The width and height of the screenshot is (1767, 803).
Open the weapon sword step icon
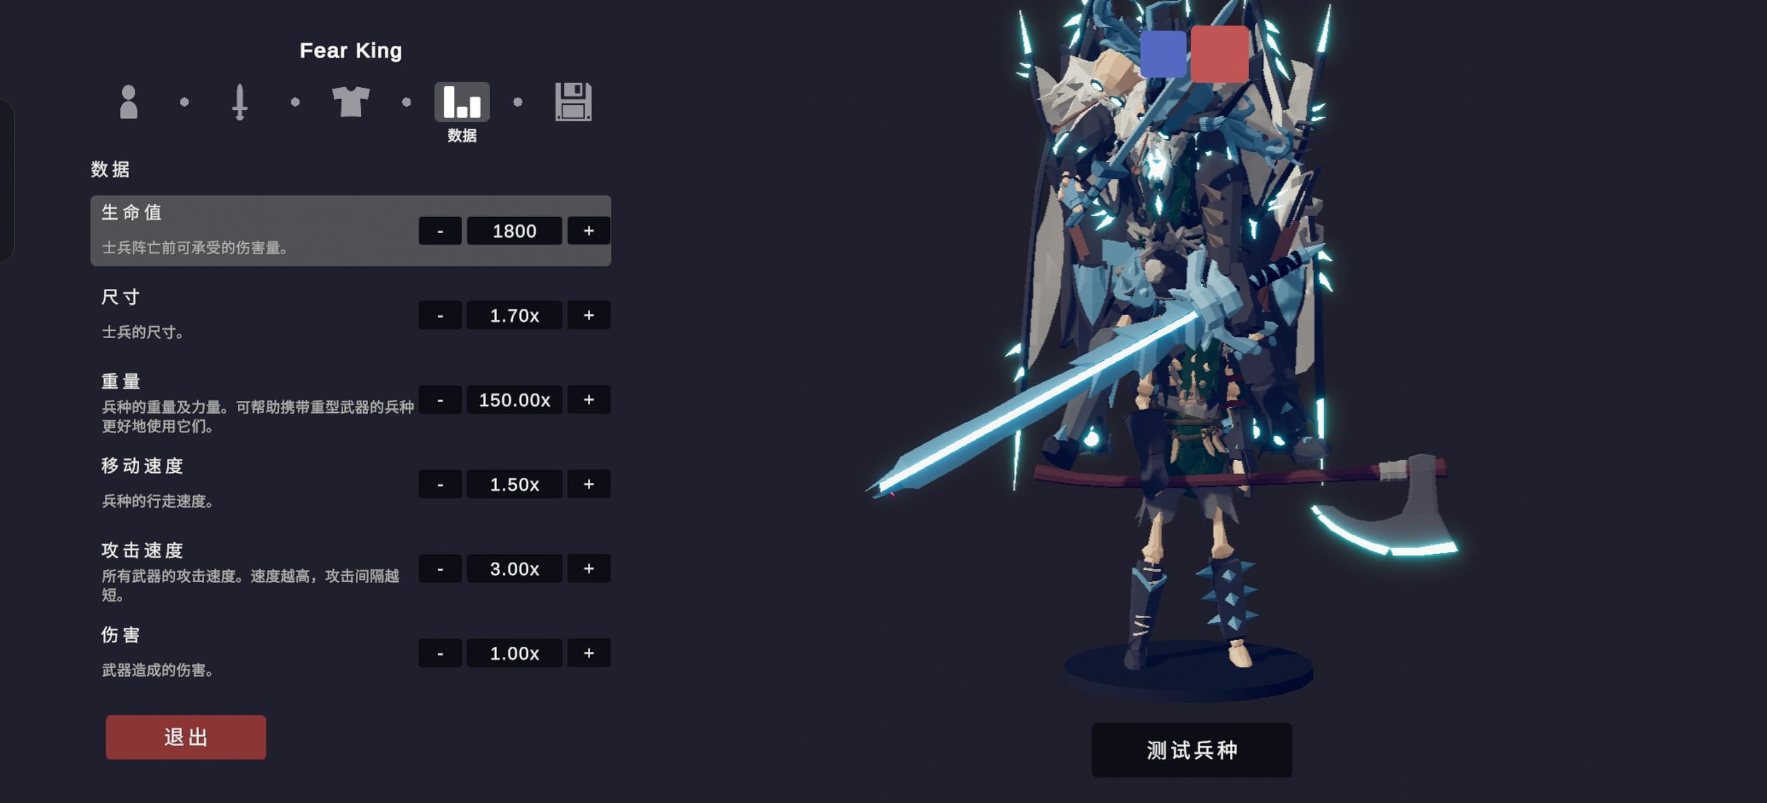240,102
